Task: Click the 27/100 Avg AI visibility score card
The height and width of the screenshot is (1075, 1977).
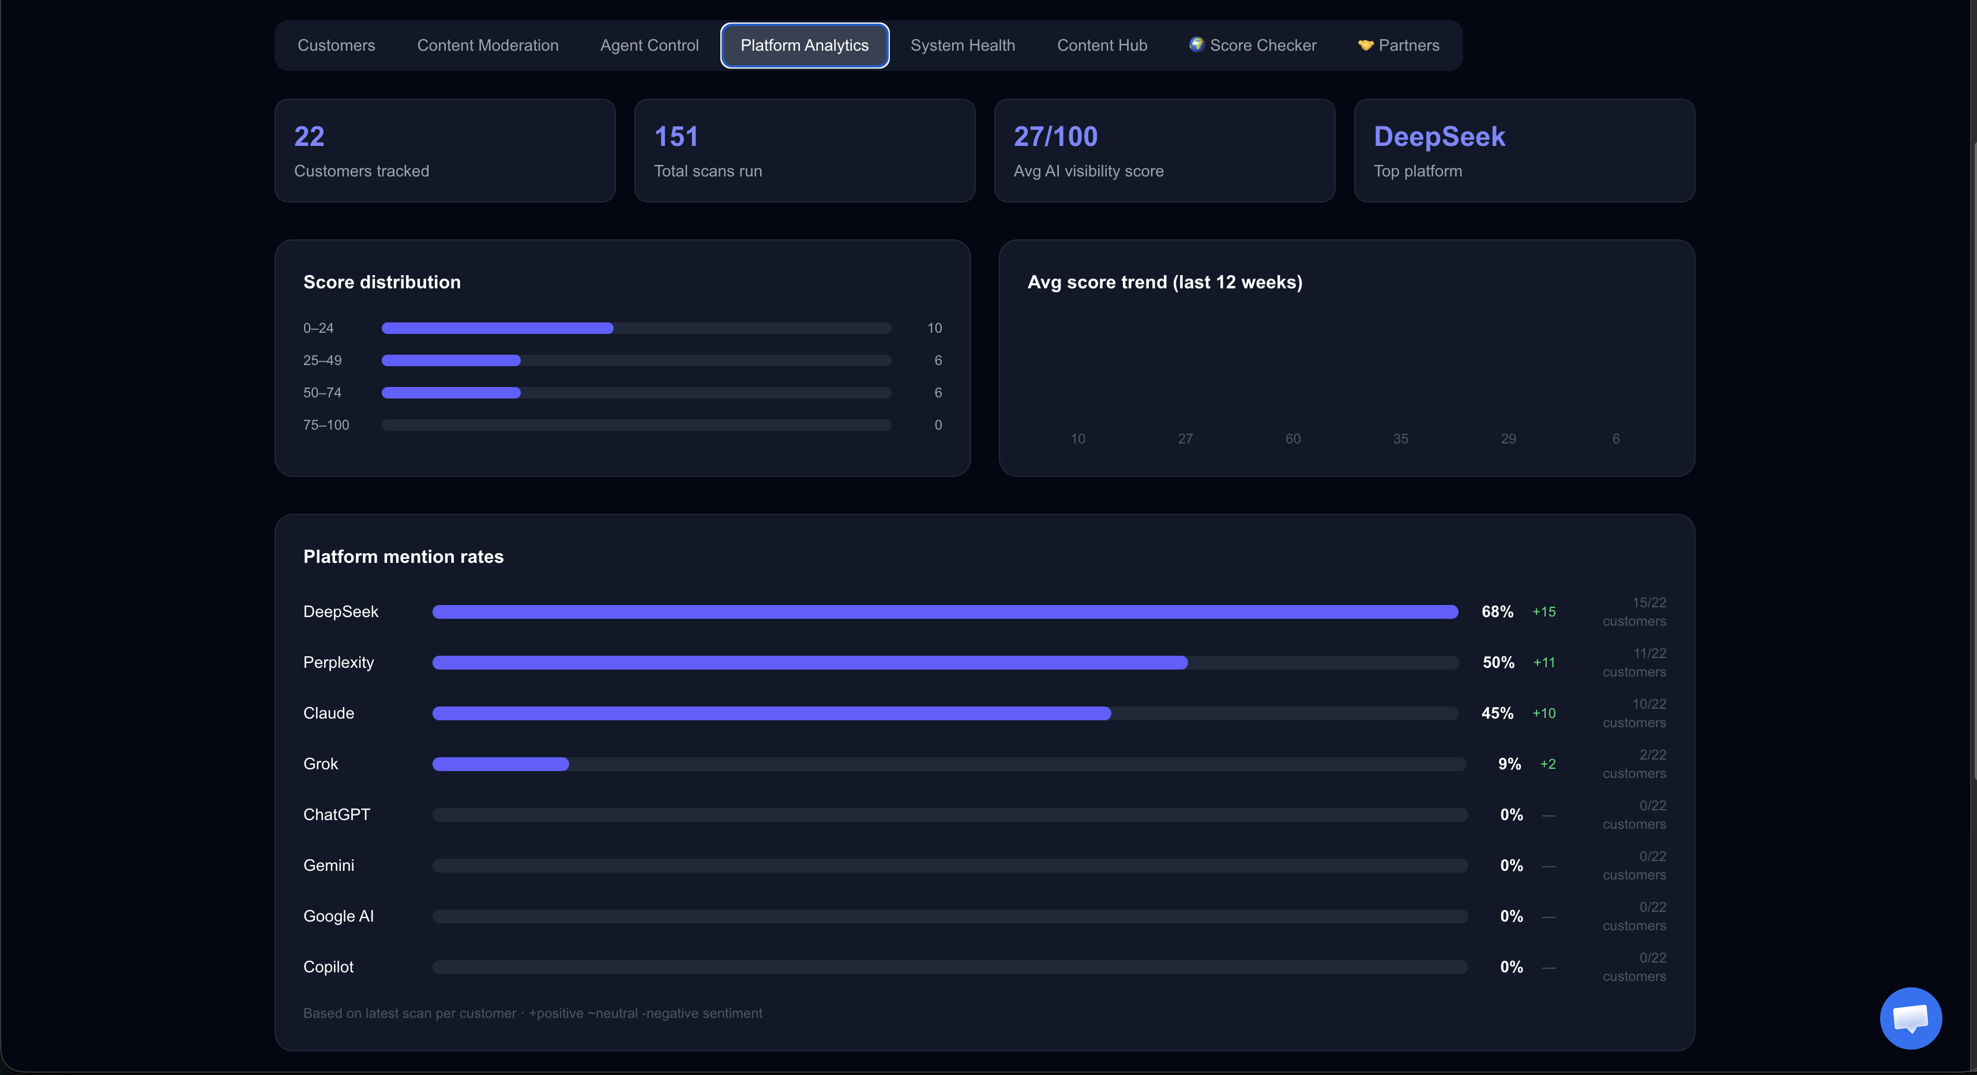Action: pyautogui.click(x=1164, y=151)
